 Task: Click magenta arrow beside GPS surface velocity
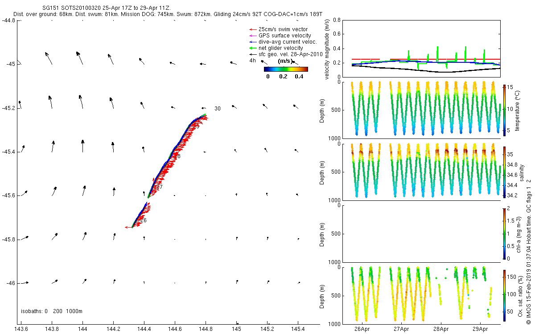pyautogui.click(x=252, y=36)
